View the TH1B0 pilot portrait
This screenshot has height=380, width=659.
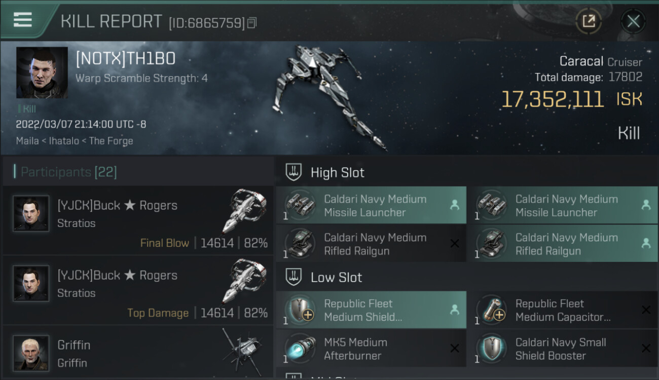tap(42, 72)
